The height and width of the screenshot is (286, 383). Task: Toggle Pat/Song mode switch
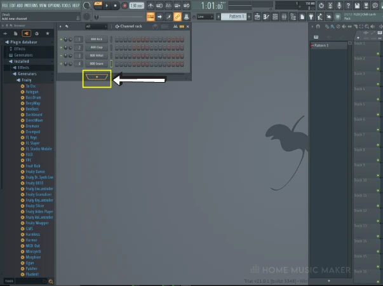click(x=98, y=5)
